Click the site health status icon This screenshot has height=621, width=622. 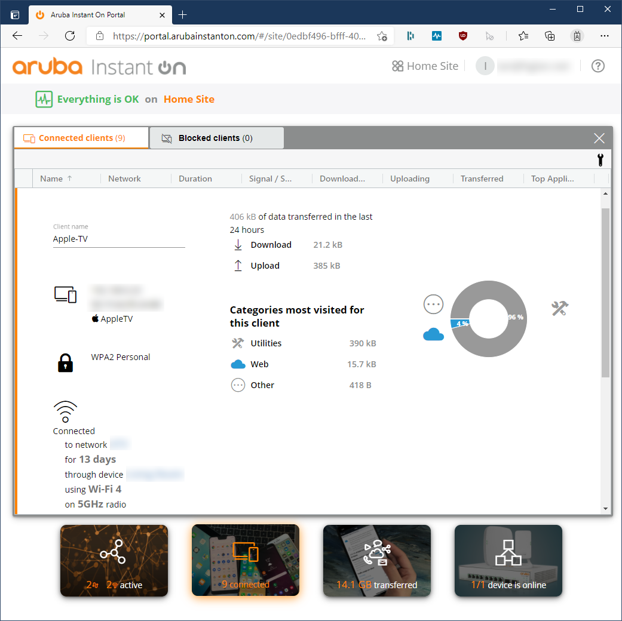click(44, 99)
